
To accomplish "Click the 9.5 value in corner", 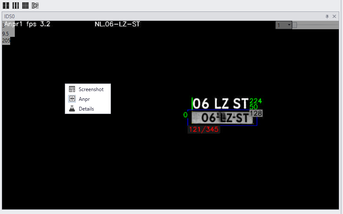I will tap(6, 34).
